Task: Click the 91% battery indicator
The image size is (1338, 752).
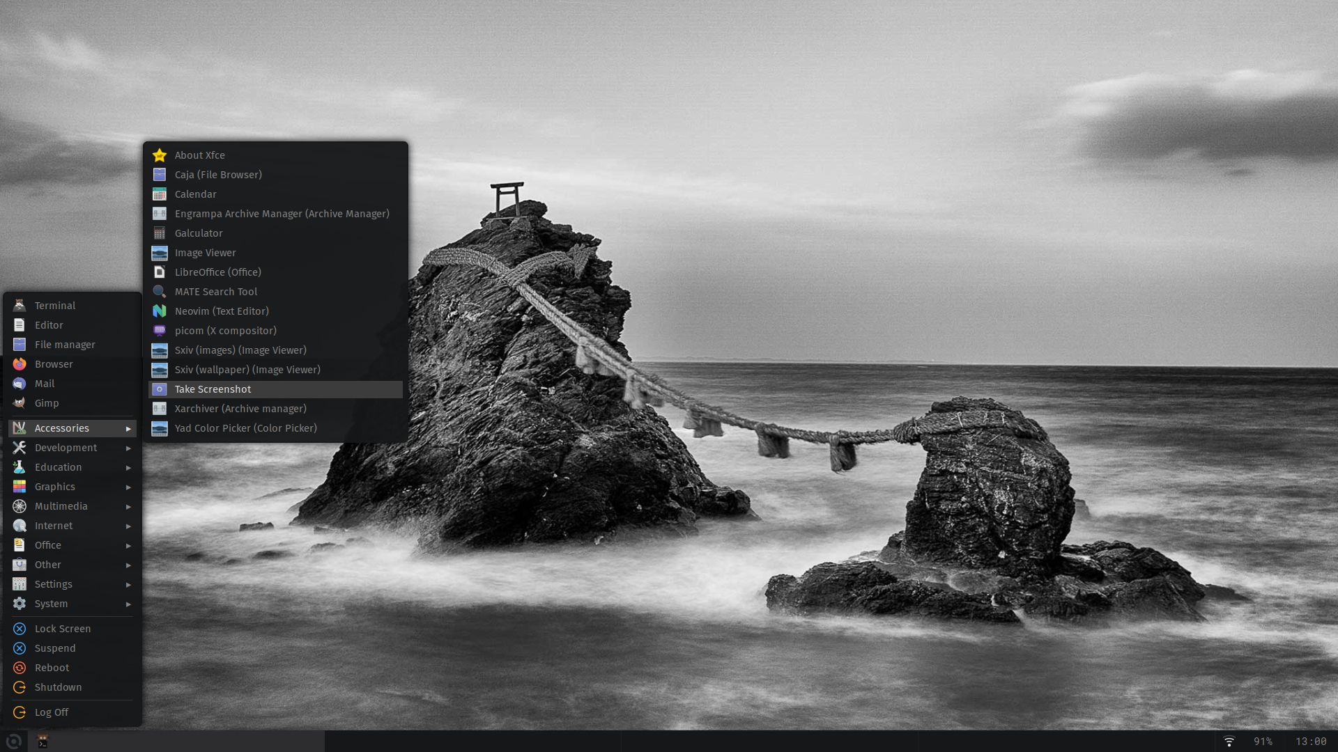Action: 1263,742
